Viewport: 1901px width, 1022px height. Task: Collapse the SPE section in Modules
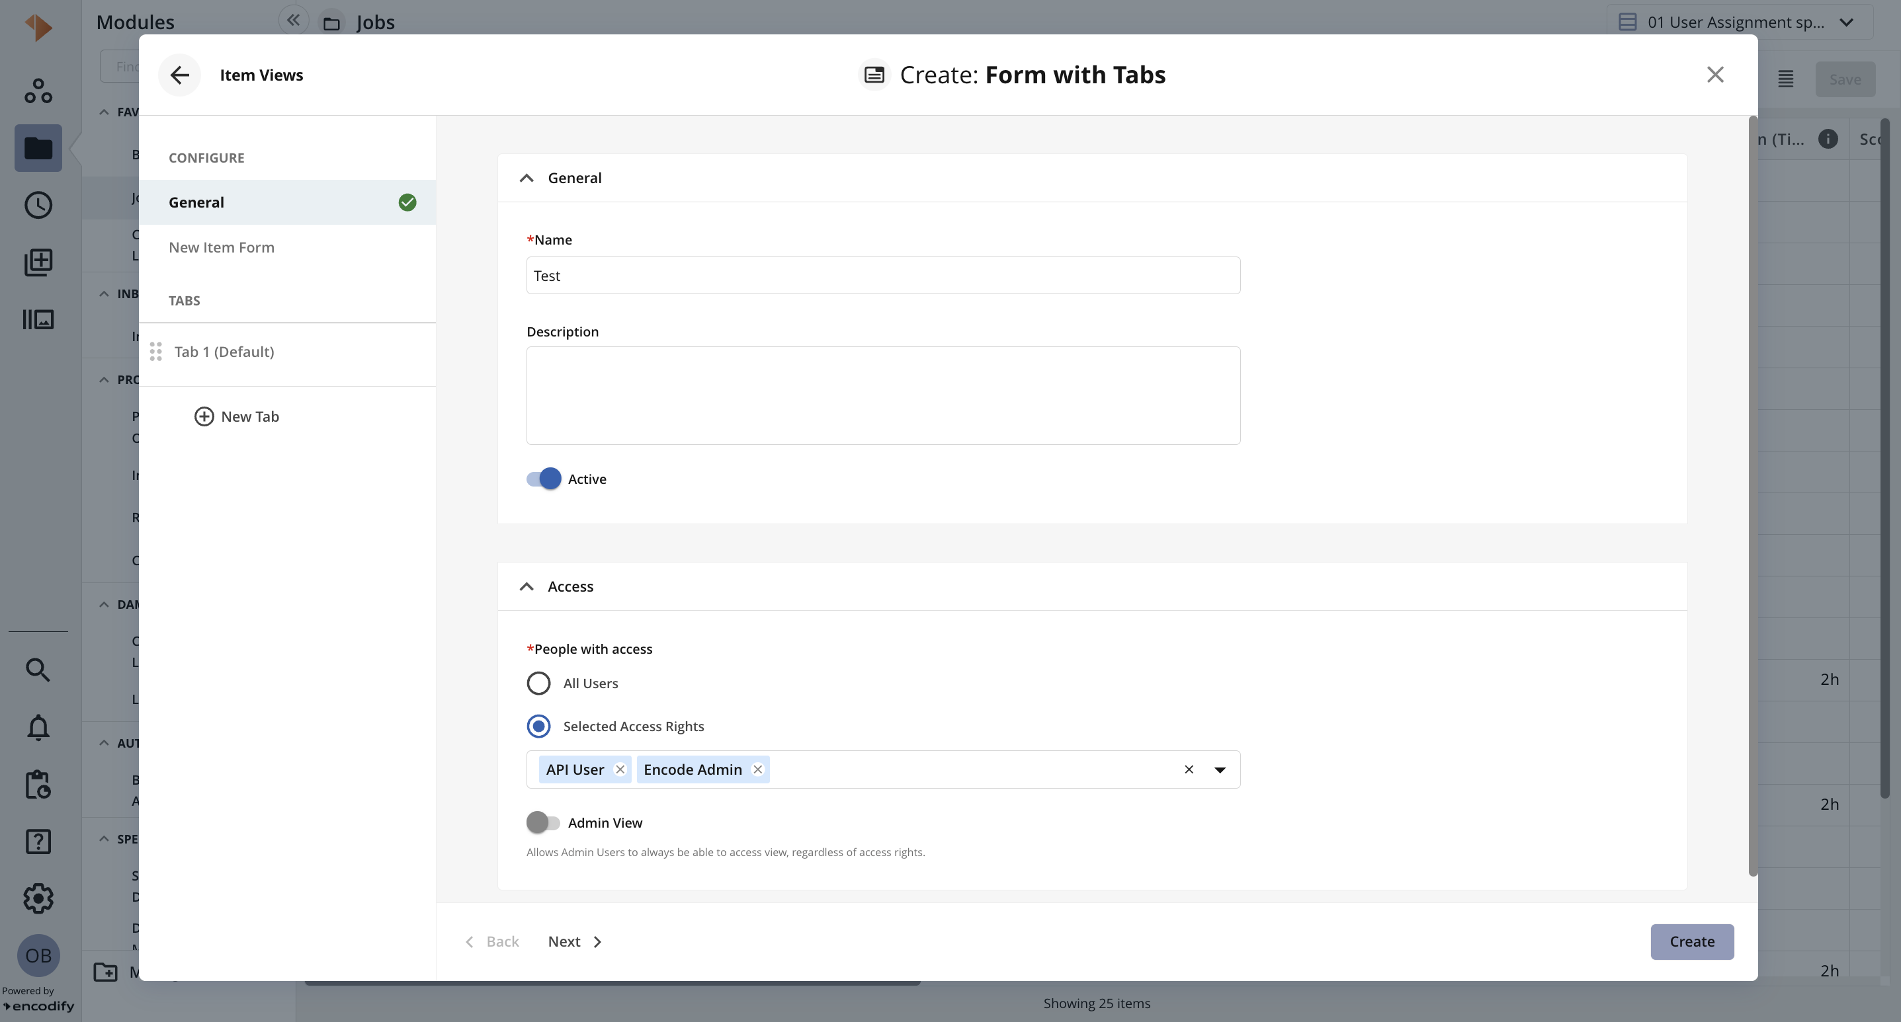104,839
